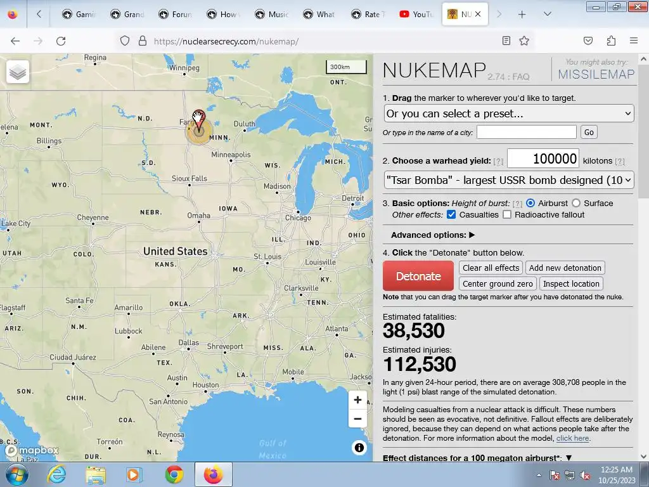649x487 pixels.
Task: Click the warhead yield input field
Action: click(x=543, y=159)
